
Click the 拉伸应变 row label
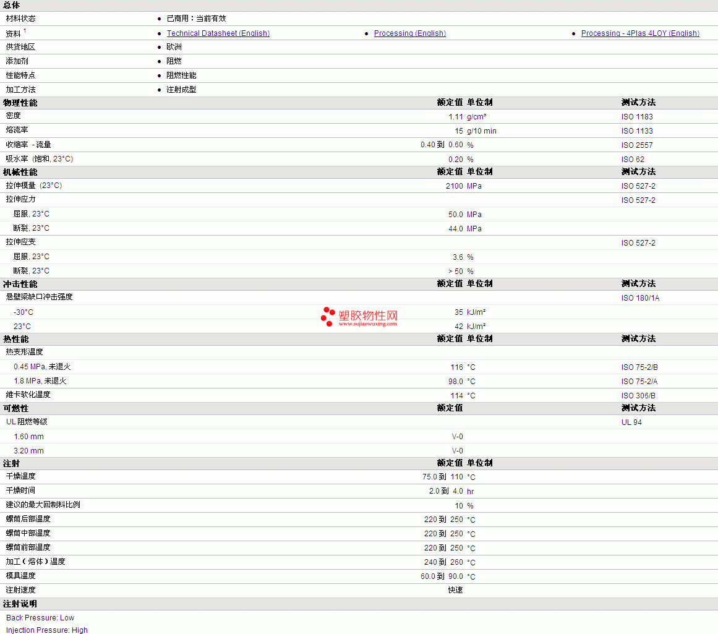tap(20, 242)
